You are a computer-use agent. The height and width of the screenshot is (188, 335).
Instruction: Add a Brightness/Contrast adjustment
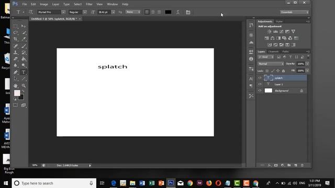click(270, 31)
